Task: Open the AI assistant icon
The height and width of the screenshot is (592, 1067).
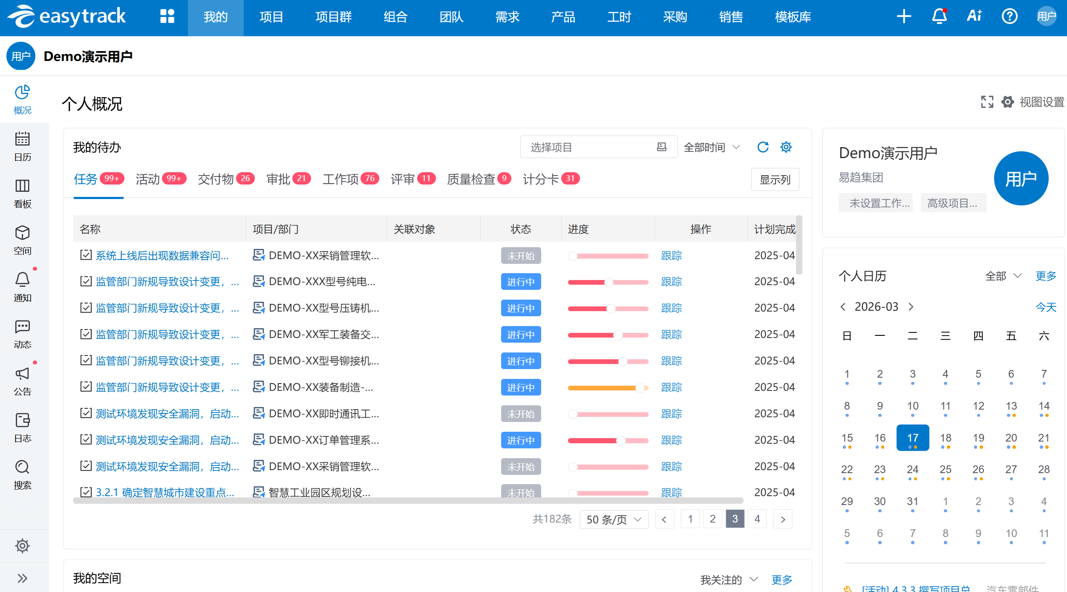Action: (x=974, y=17)
